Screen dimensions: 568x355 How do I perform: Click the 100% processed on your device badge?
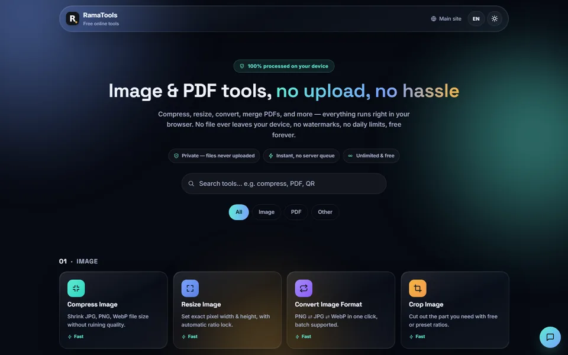(284, 66)
